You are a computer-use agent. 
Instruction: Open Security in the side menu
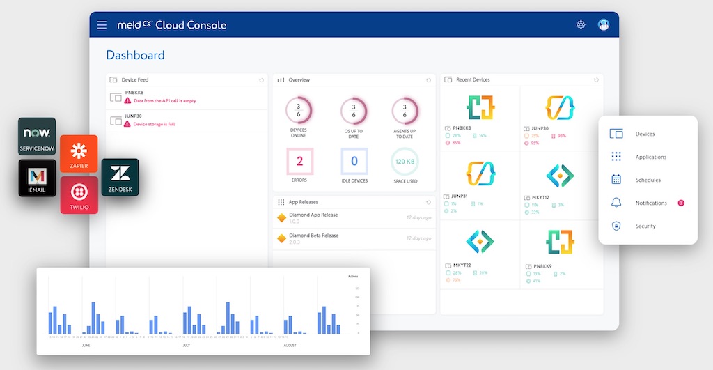pyautogui.click(x=645, y=226)
